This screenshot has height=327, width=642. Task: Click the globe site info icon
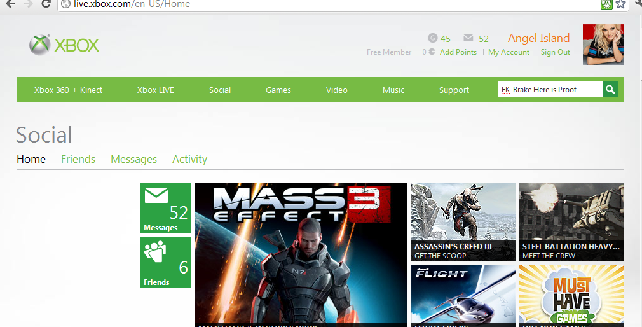pyautogui.click(x=65, y=4)
